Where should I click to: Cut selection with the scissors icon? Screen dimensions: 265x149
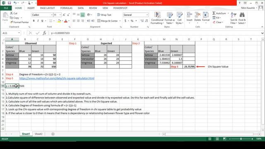(x=14, y=13)
